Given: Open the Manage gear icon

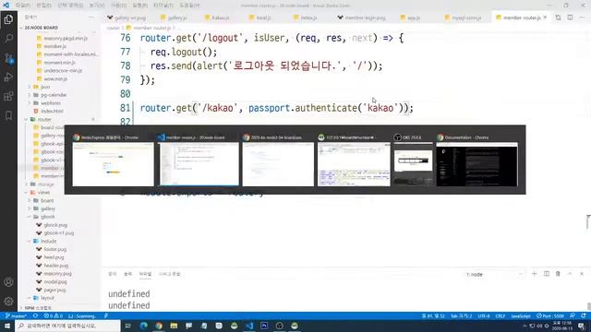Looking at the screenshot, I should (x=8, y=302).
